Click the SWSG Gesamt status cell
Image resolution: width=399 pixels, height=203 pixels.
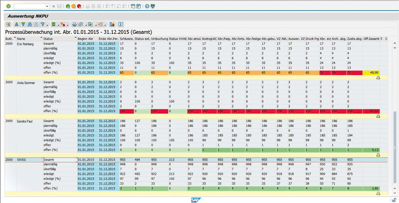[59, 160]
